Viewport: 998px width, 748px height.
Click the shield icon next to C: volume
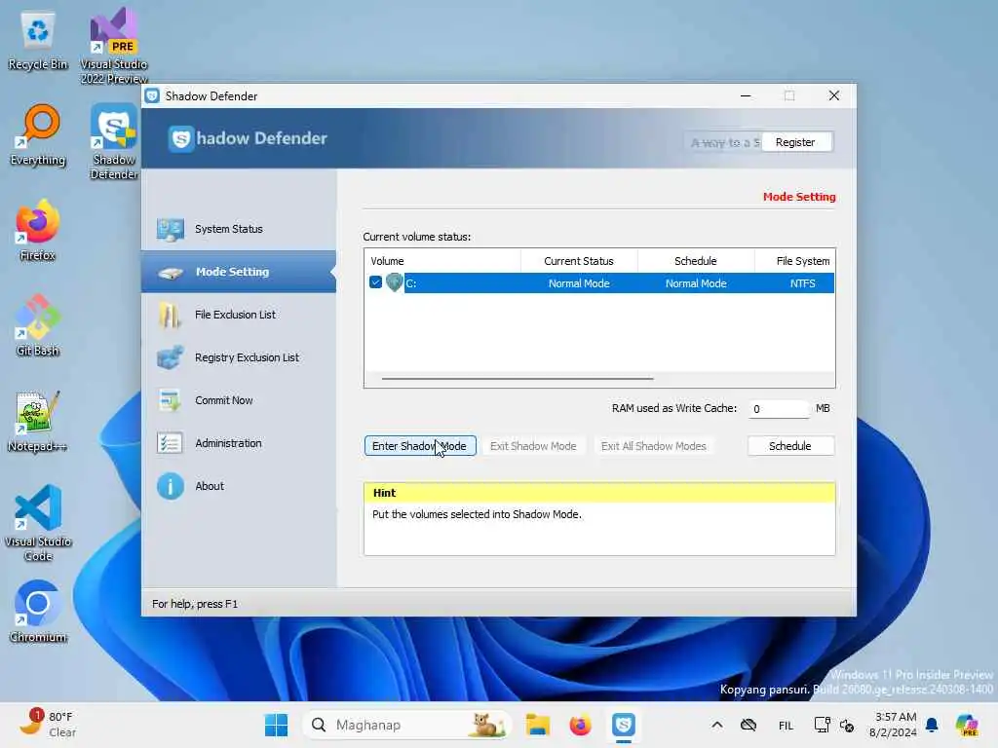395,282
